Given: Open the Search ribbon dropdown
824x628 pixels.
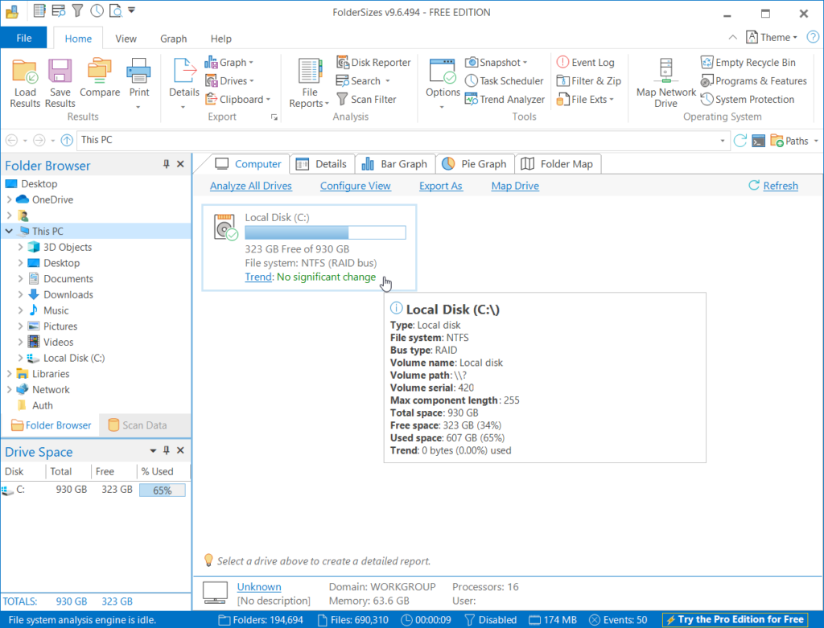Looking at the screenshot, I should tap(363, 81).
